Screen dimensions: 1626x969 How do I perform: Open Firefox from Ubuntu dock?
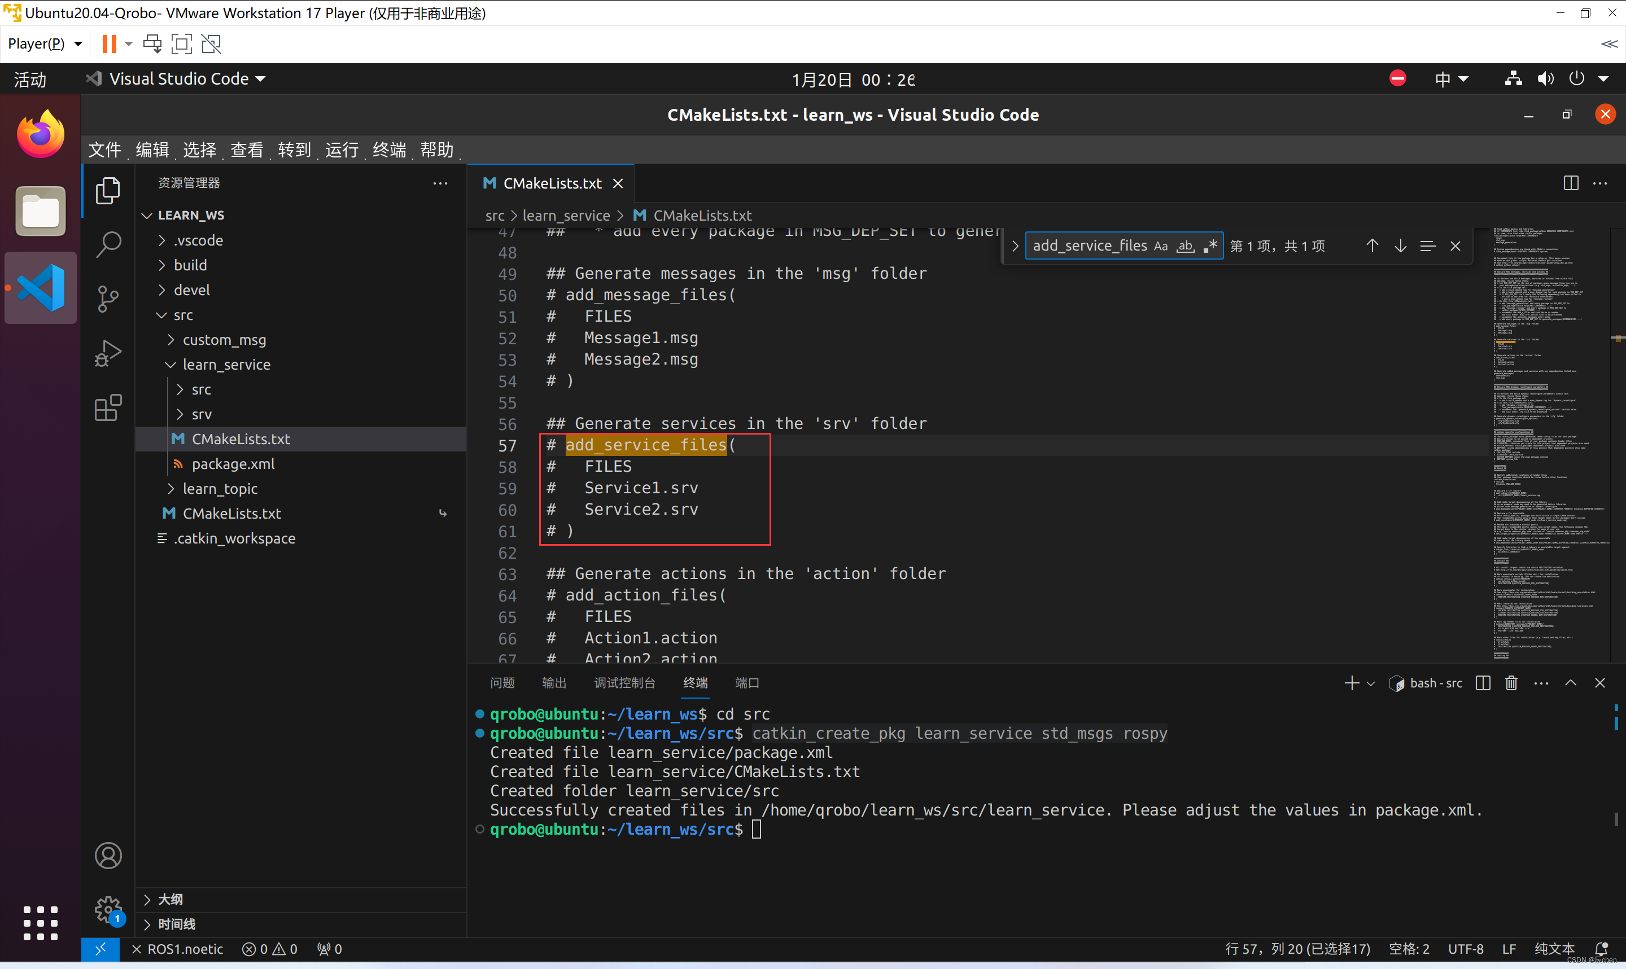click(x=41, y=134)
